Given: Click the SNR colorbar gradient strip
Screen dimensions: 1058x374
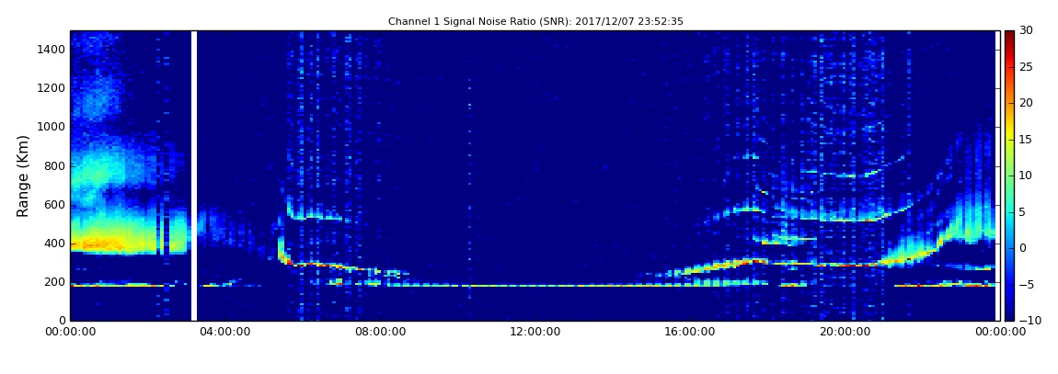Looking at the screenshot, I should 1008,176.
